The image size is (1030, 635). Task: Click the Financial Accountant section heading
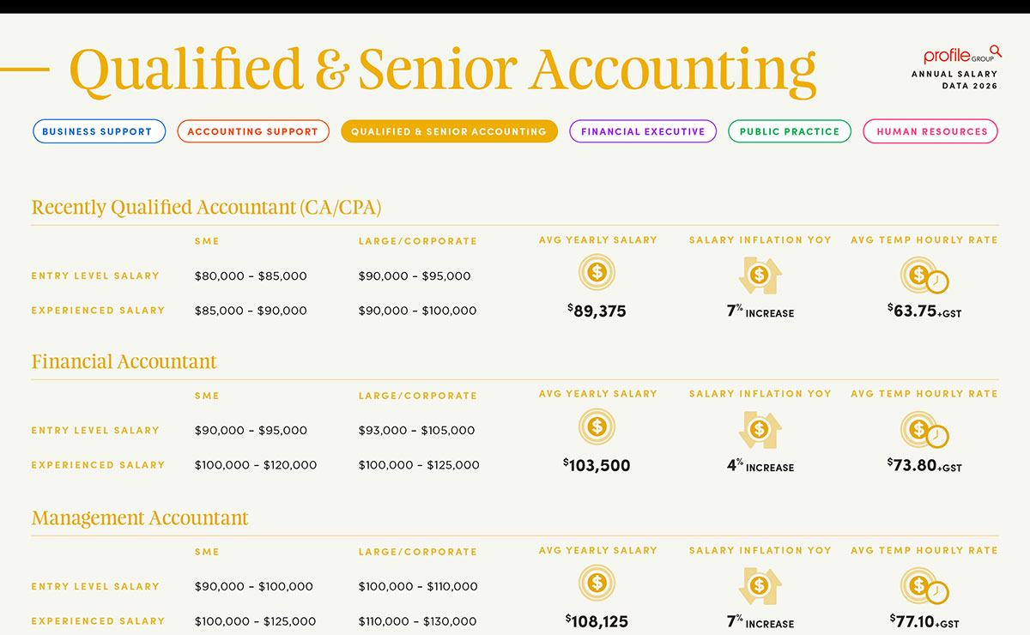pos(124,362)
